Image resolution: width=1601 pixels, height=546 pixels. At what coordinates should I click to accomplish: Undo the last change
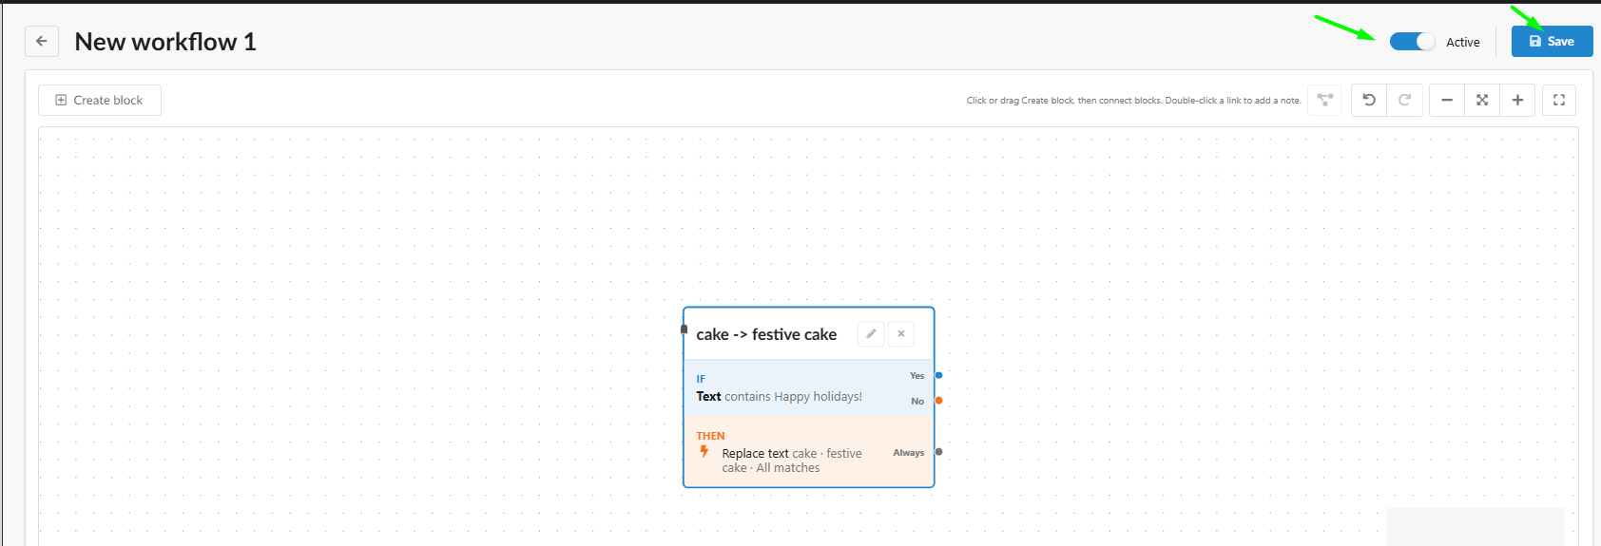tap(1369, 100)
